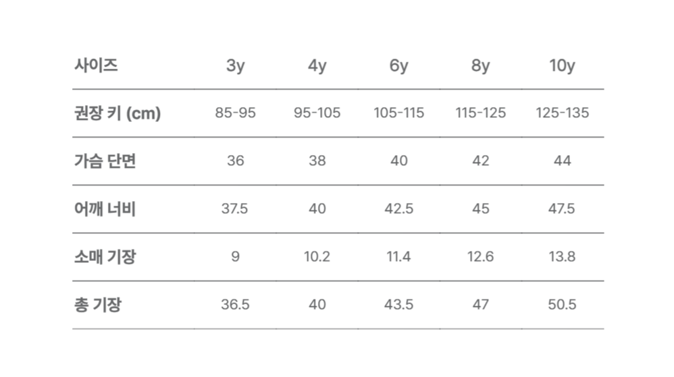Select chest value 44 for 10y
Viewport: 674px width, 377px height.
(562, 161)
